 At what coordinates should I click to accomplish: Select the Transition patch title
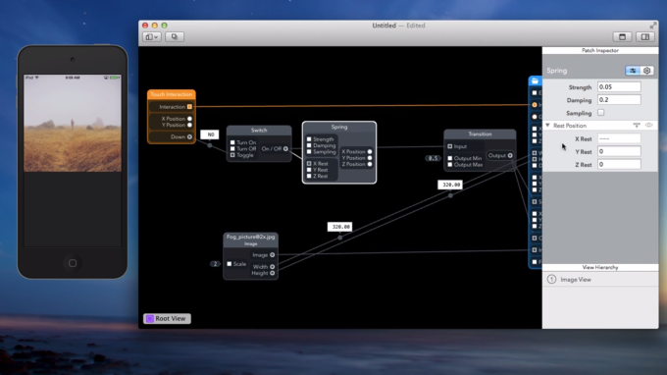click(x=480, y=134)
